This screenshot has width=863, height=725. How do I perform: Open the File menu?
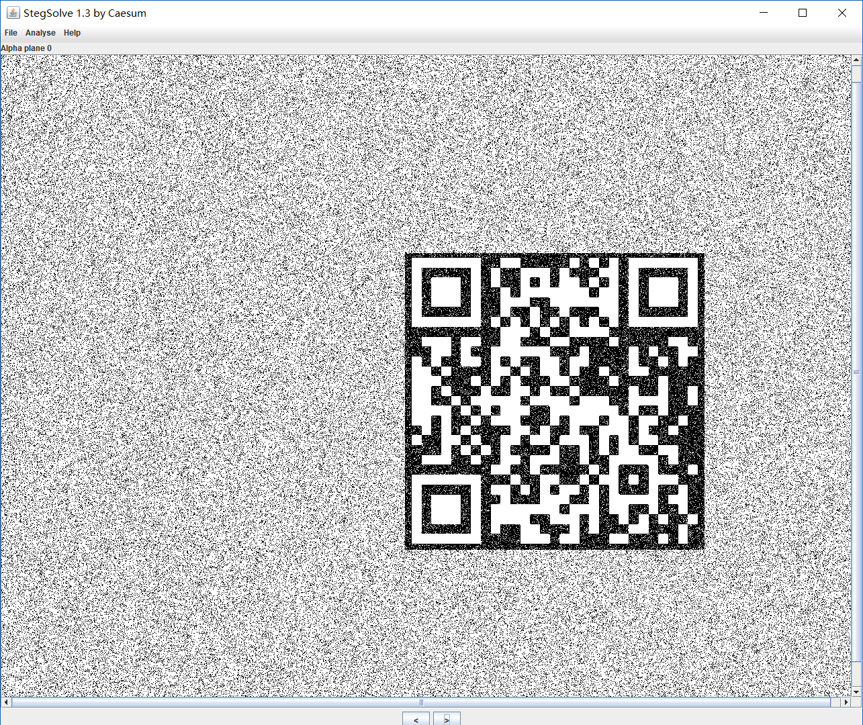(x=11, y=33)
